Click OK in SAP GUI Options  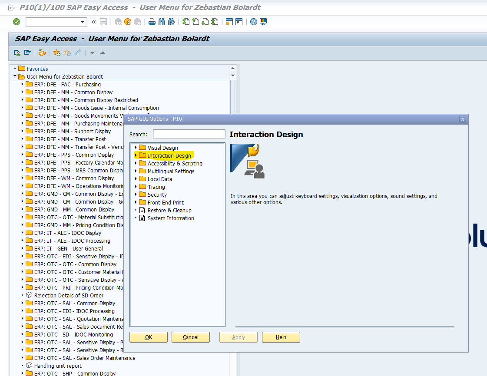149,337
